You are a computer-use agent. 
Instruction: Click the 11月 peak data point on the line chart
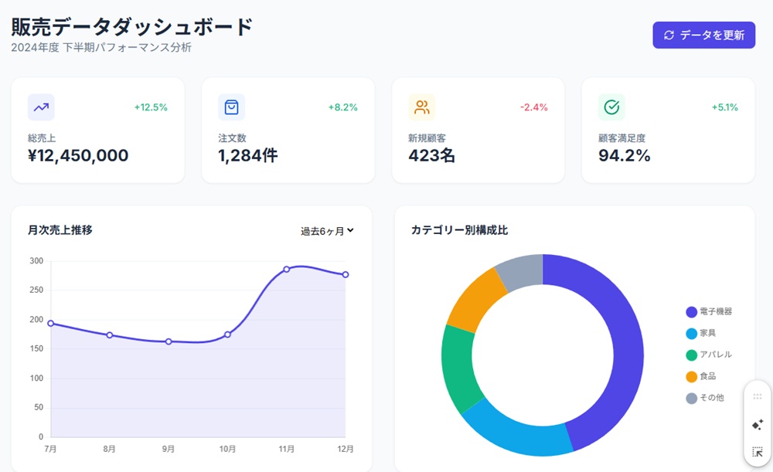click(287, 268)
